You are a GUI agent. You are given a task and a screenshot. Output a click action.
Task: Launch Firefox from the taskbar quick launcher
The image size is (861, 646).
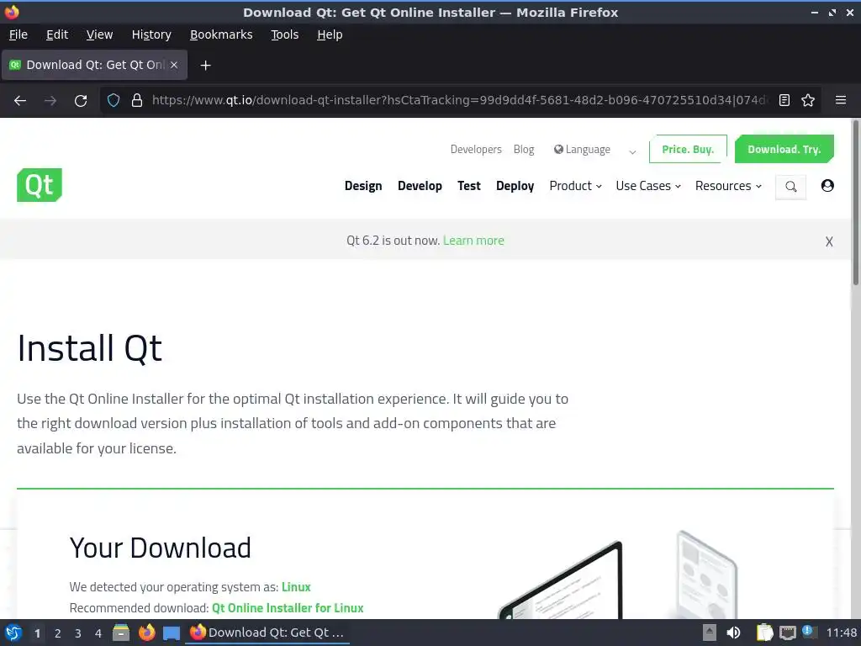coord(146,633)
